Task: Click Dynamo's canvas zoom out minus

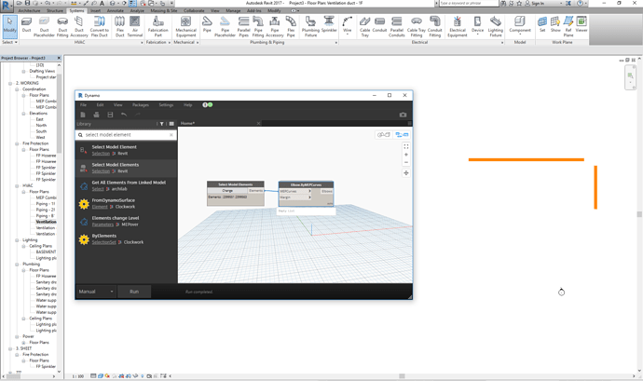Action: point(406,162)
